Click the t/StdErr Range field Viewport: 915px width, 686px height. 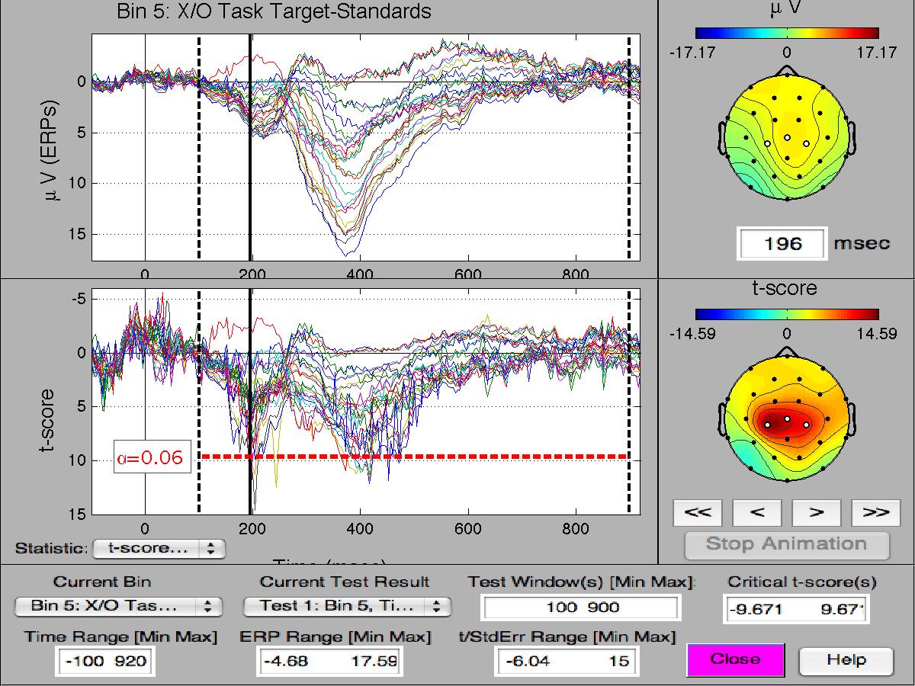pos(565,661)
